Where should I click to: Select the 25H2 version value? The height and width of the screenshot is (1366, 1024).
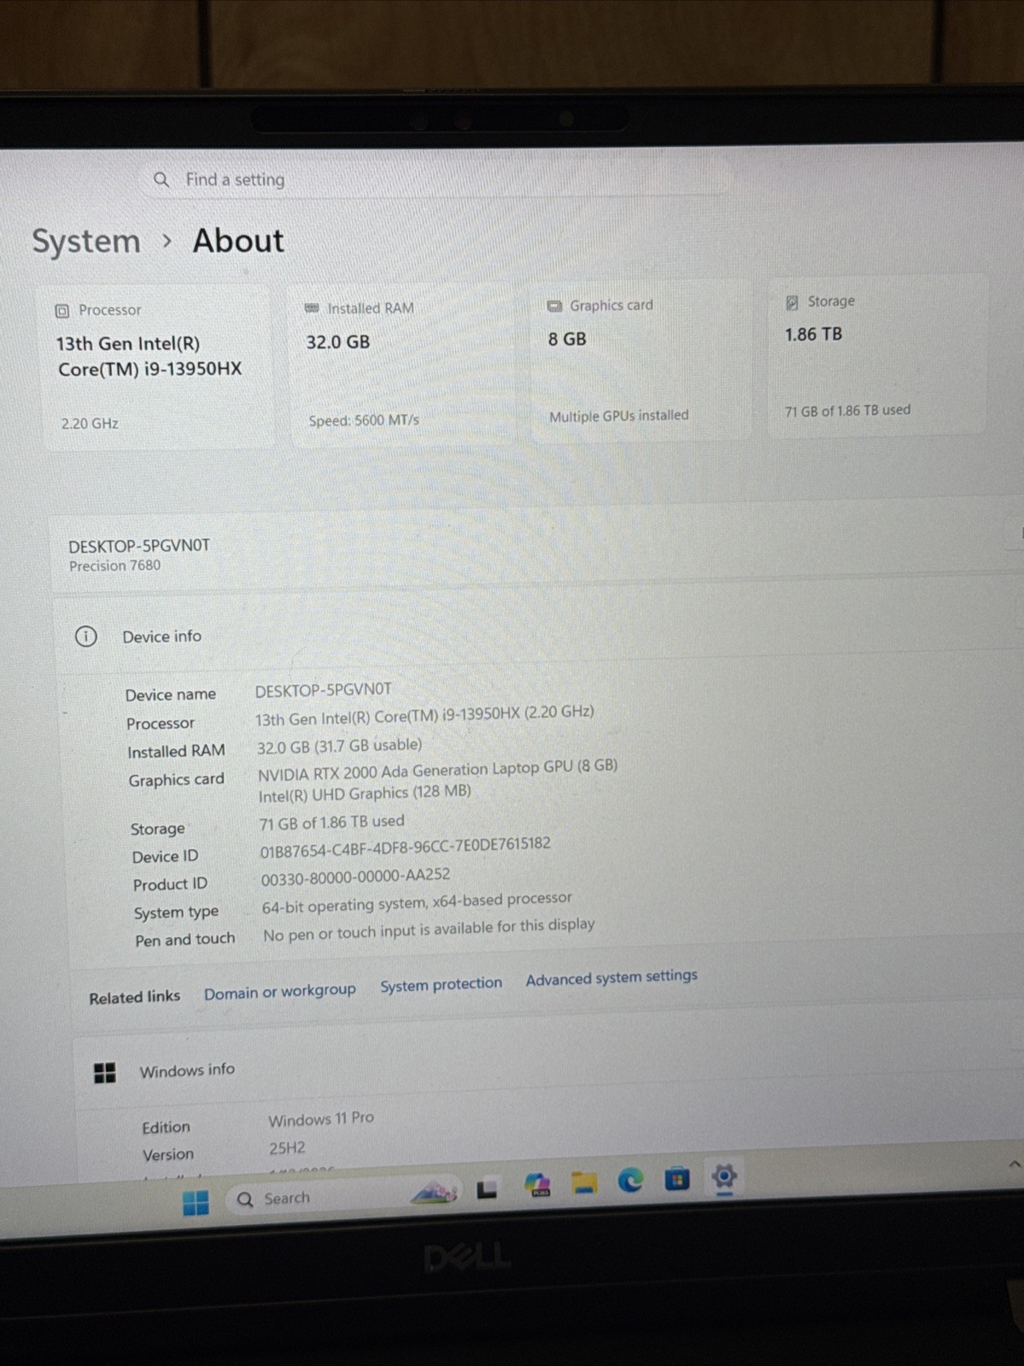coord(287,1148)
